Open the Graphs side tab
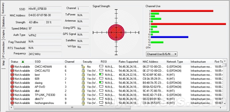230x112 pixels. click(3, 34)
